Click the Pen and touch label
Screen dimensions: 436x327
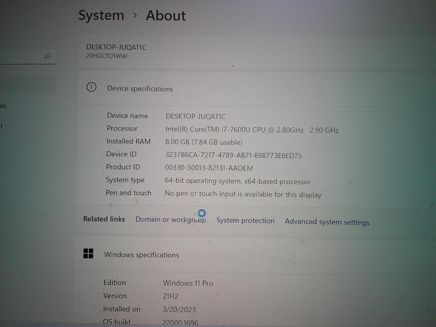click(128, 193)
